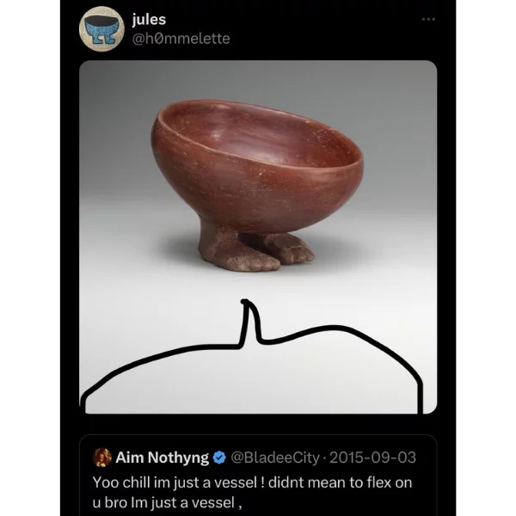Open Aim Nothyng's small profile avatar
The image size is (516, 516).
102,458
